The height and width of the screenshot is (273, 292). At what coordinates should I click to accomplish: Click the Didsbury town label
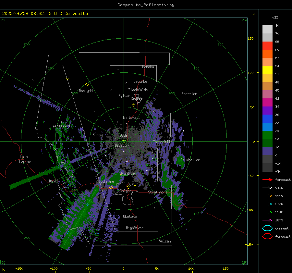click(x=123, y=145)
